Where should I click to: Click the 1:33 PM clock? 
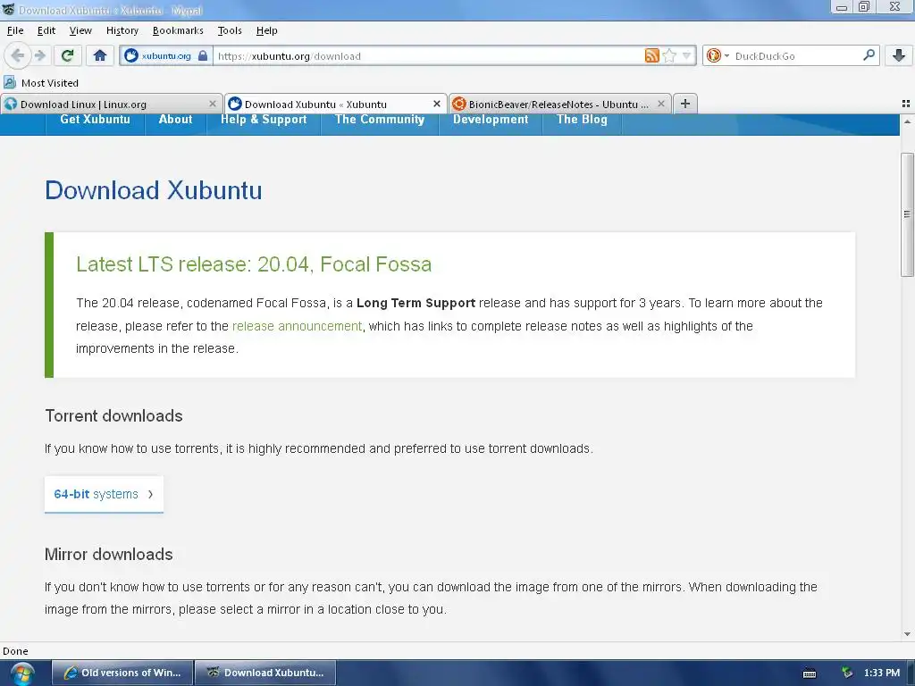[x=882, y=673]
